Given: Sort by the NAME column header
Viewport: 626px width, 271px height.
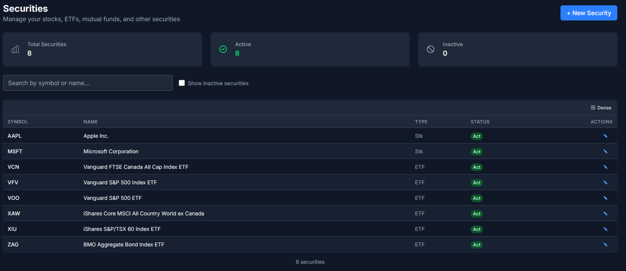Looking at the screenshot, I should tap(91, 122).
